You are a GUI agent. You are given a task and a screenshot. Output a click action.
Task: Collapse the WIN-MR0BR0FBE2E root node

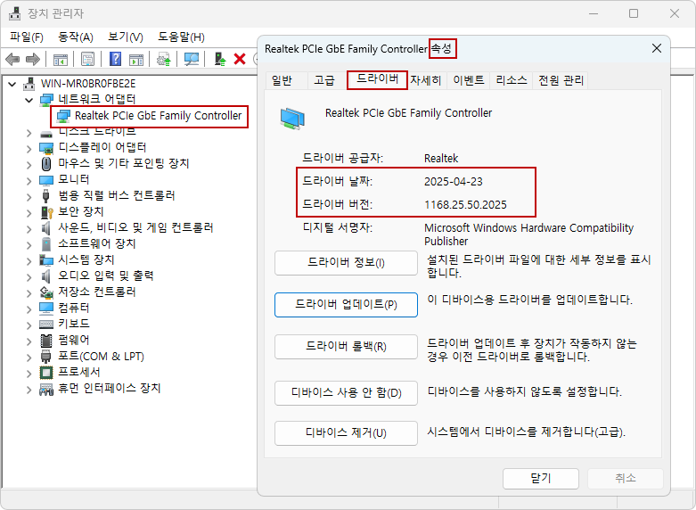pos(12,84)
